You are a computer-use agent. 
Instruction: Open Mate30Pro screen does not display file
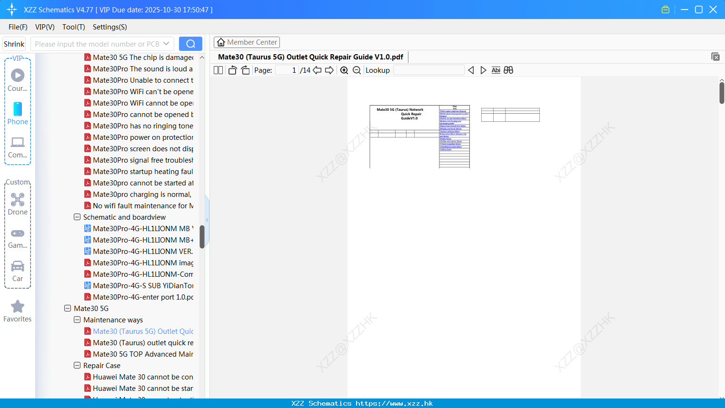click(x=139, y=148)
